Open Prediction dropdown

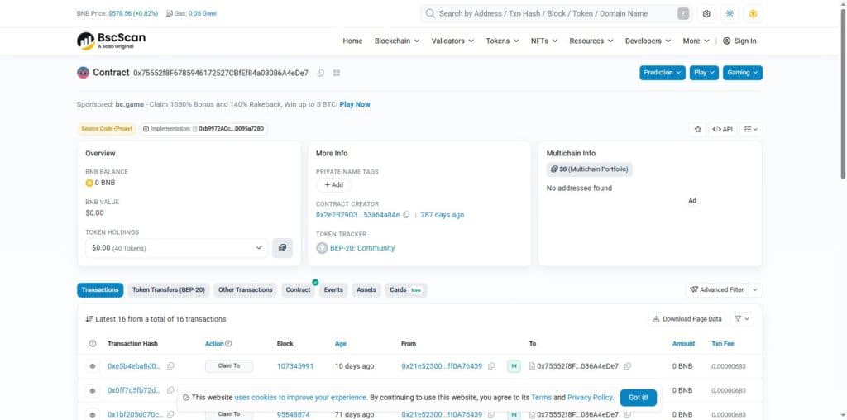pyautogui.click(x=663, y=72)
